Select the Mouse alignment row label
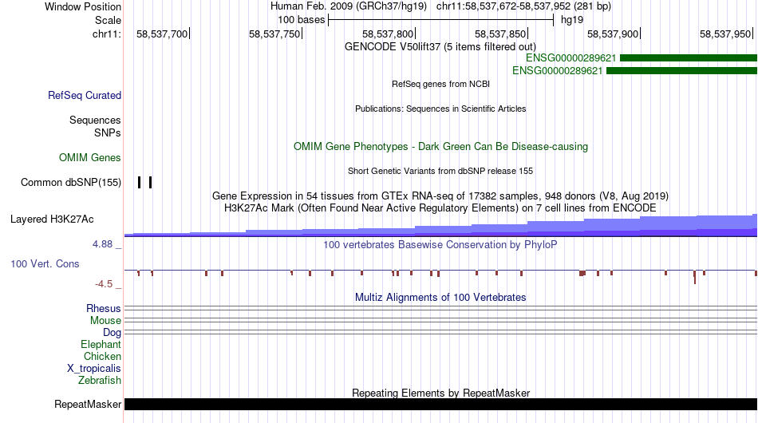The width and height of the screenshot is (758, 423). click(105, 321)
